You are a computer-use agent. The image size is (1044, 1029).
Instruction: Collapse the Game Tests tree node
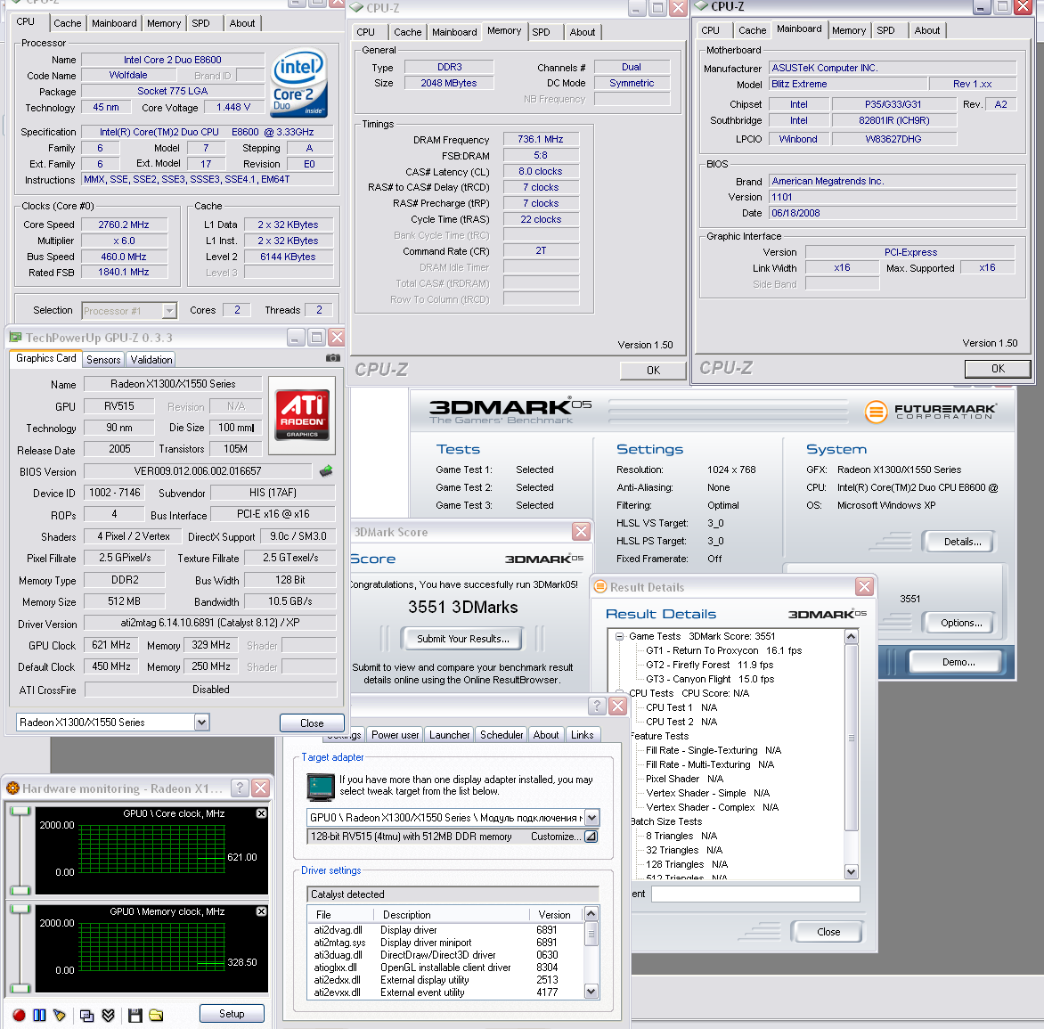[619, 636]
